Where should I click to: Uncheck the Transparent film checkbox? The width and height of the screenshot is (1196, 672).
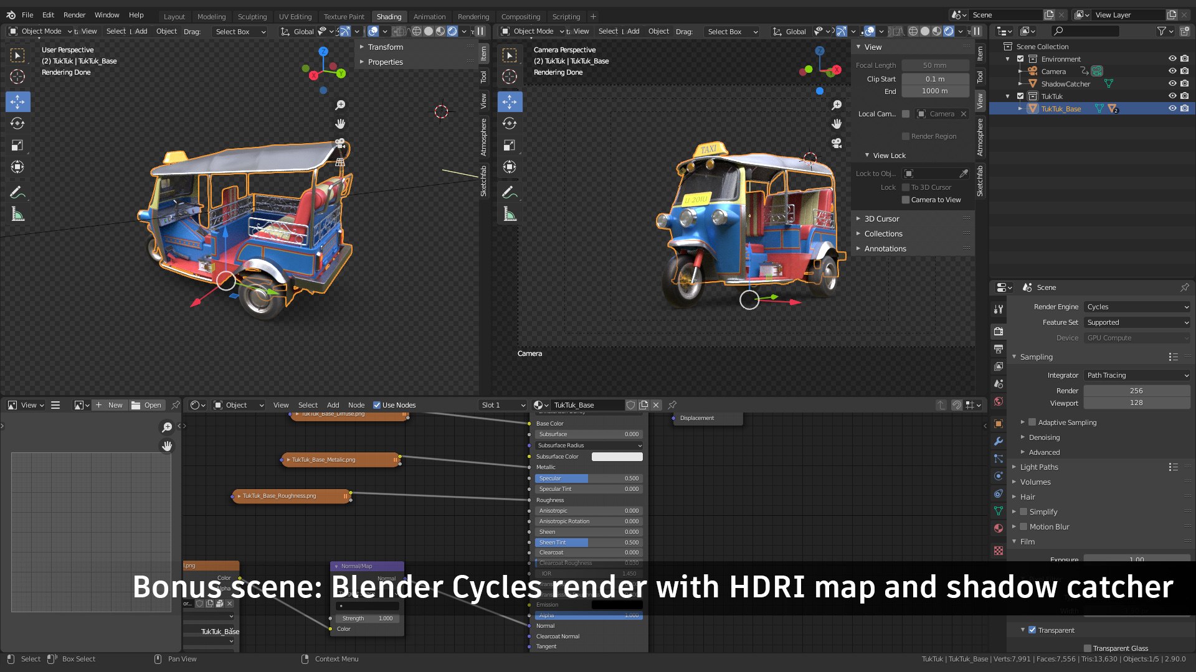[x=1032, y=630]
